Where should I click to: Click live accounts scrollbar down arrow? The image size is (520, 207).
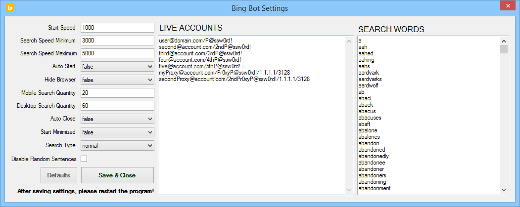click(x=349, y=190)
